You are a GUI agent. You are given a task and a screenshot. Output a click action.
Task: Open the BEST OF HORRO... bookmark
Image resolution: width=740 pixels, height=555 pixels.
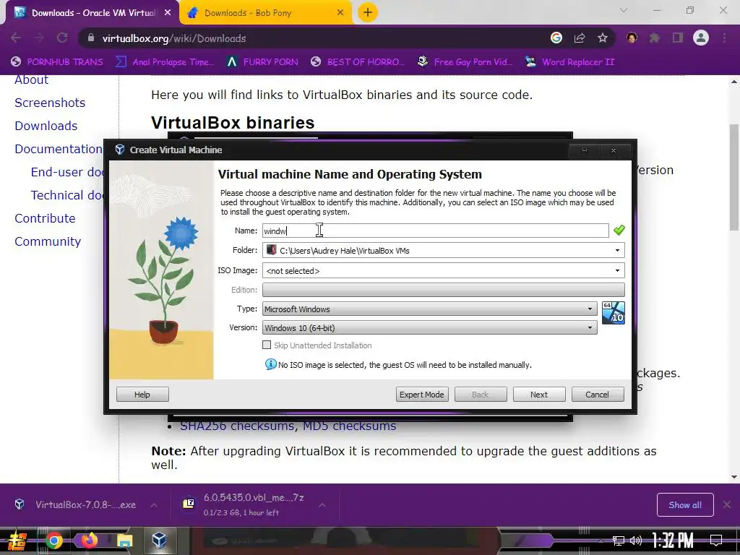(358, 62)
